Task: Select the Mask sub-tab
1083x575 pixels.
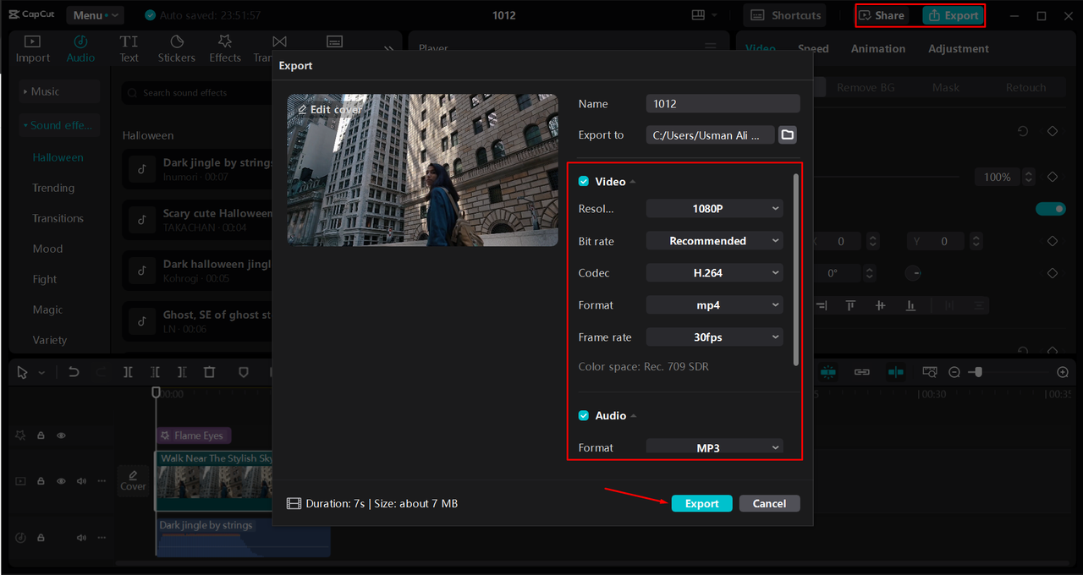Action: point(946,87)
